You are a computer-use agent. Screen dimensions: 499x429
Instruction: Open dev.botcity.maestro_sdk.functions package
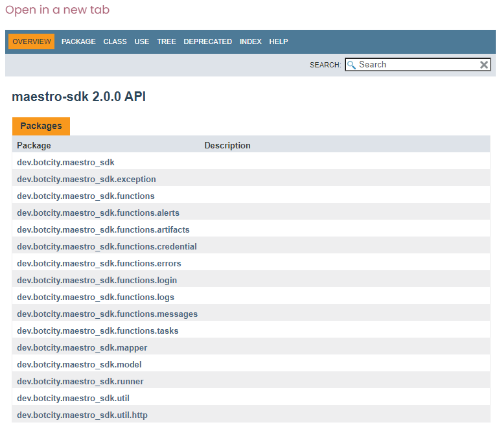click(x=86, y=196)
